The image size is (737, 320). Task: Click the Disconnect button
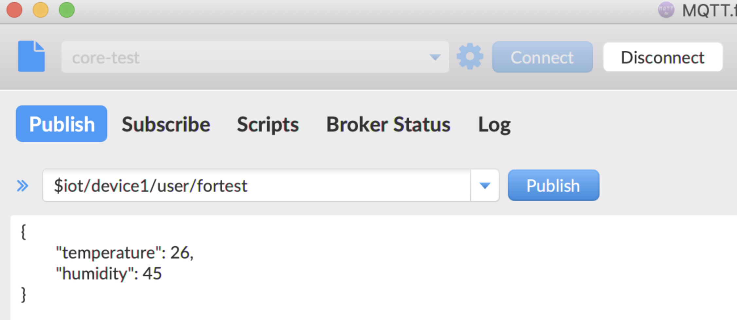pyautogui.click(x=663, y=57)
